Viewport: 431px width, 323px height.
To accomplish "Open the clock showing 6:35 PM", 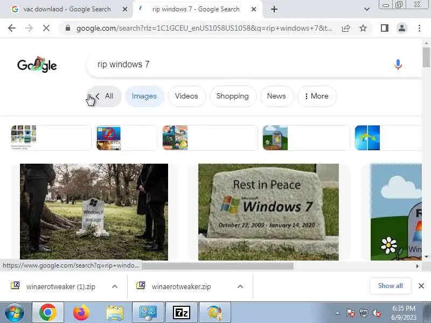I will tap(404, 313).
